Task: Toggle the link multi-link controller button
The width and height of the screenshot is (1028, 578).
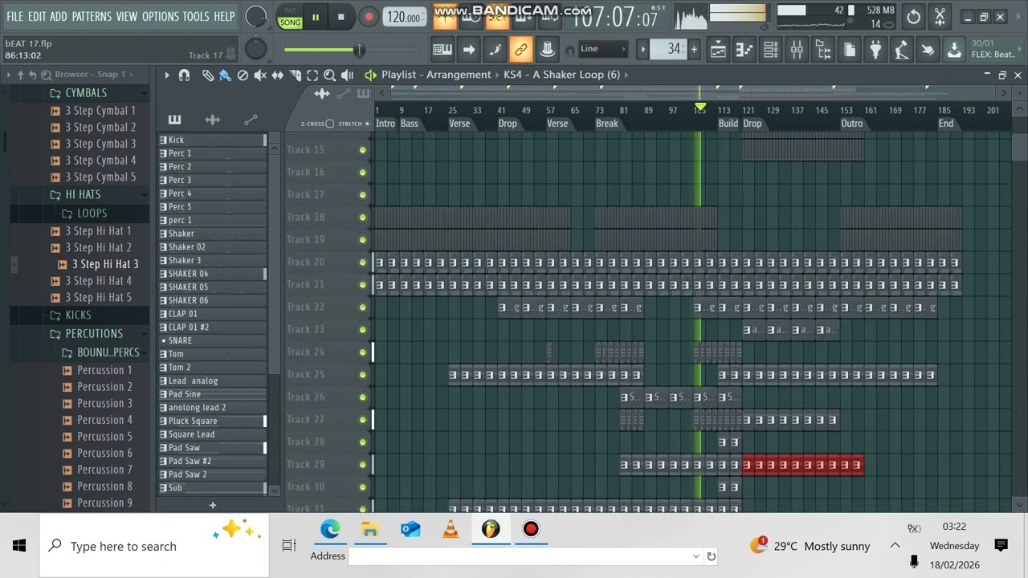Action: pos(521,50)
